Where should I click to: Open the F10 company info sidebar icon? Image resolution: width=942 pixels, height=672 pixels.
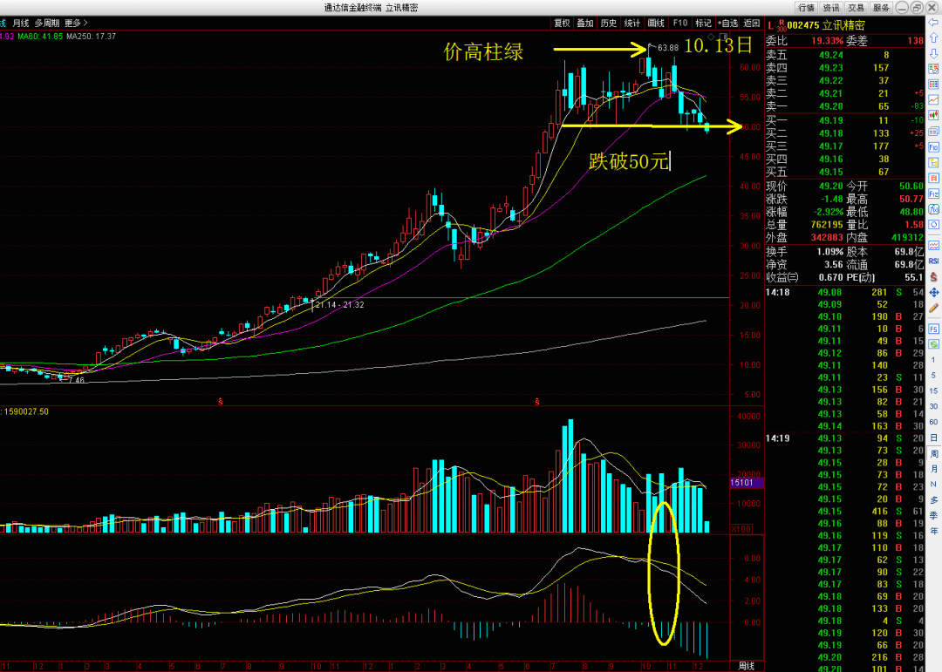click(x=933, y=147)
